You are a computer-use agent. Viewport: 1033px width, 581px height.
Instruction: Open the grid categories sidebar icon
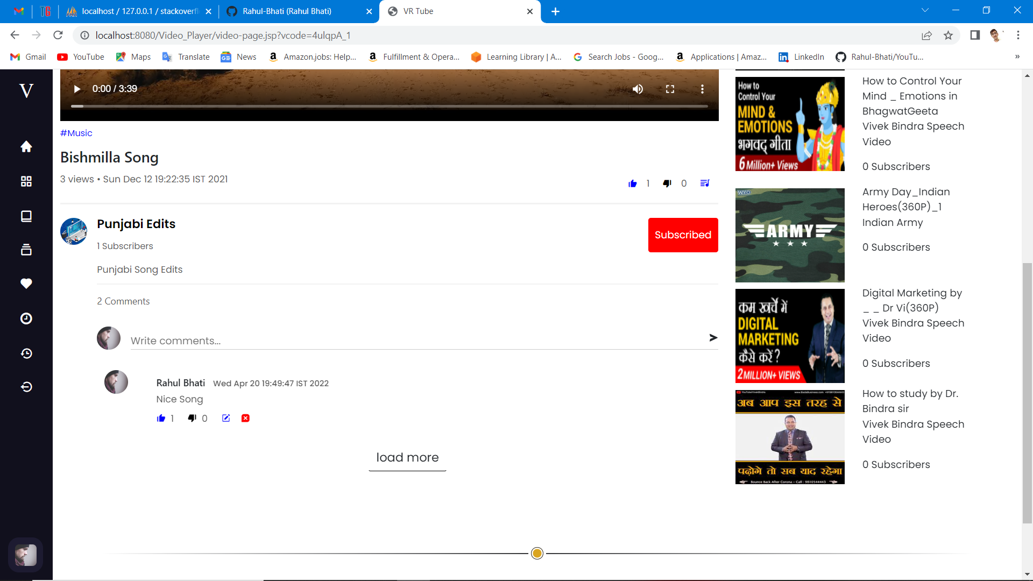(26, 181)
